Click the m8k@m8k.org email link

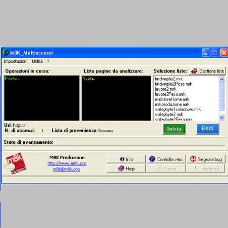point(66,169)
